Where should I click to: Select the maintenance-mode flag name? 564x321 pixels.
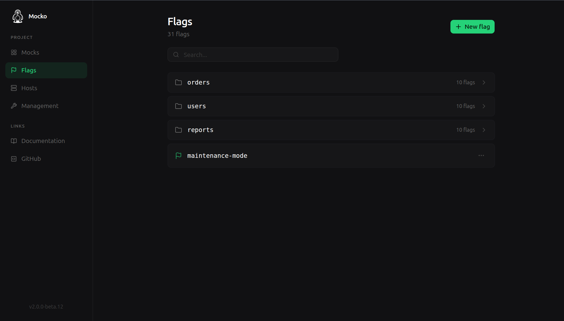217,156
